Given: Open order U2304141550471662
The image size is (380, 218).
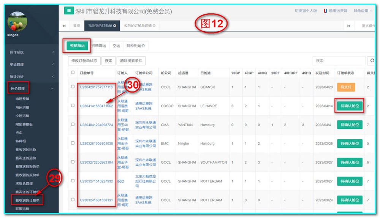Looking at the screenshot, I should [x=96, y=106].
